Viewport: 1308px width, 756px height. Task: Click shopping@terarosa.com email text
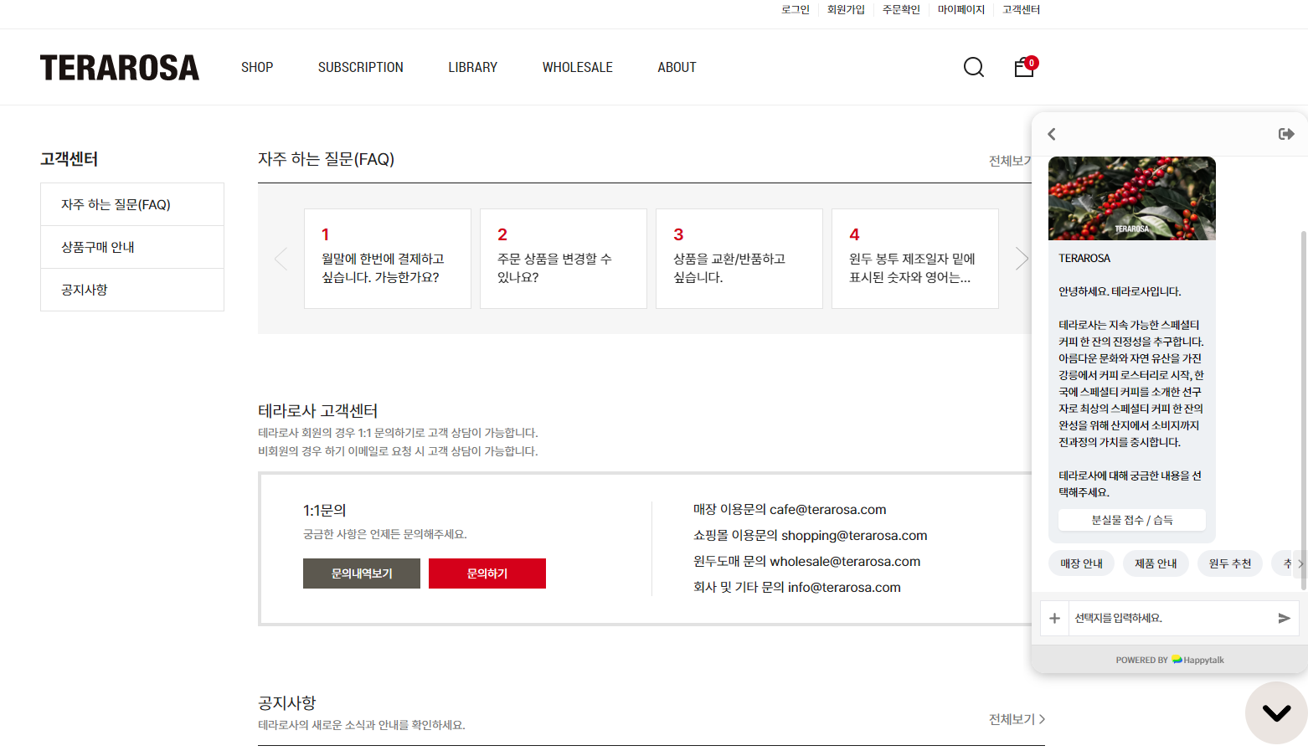pyautogui.click(x=854, y=535)
